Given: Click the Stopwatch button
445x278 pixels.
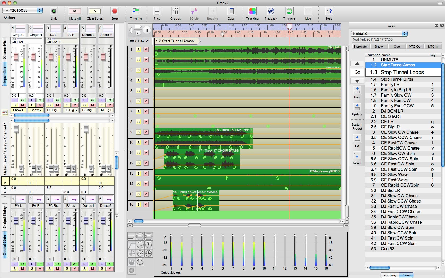Looking at the screenshot, I should click(x=361, y=46).
